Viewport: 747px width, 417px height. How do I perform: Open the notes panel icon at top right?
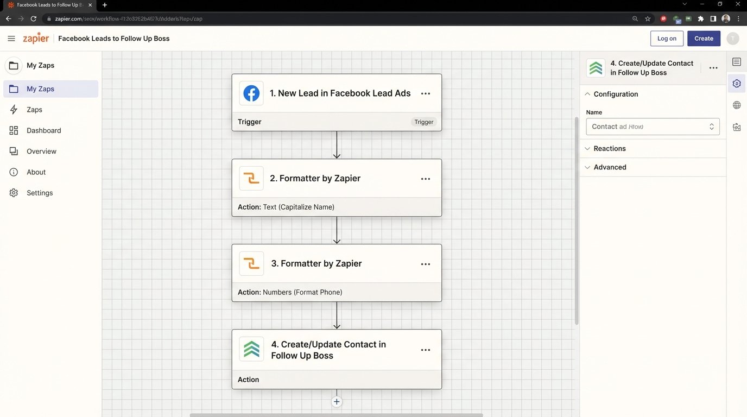[x=737, y=61]
